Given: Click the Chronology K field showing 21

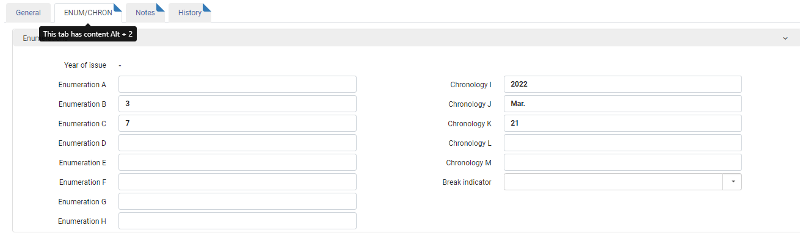Looking at the screenshot, I should click(x=623, y=123).
